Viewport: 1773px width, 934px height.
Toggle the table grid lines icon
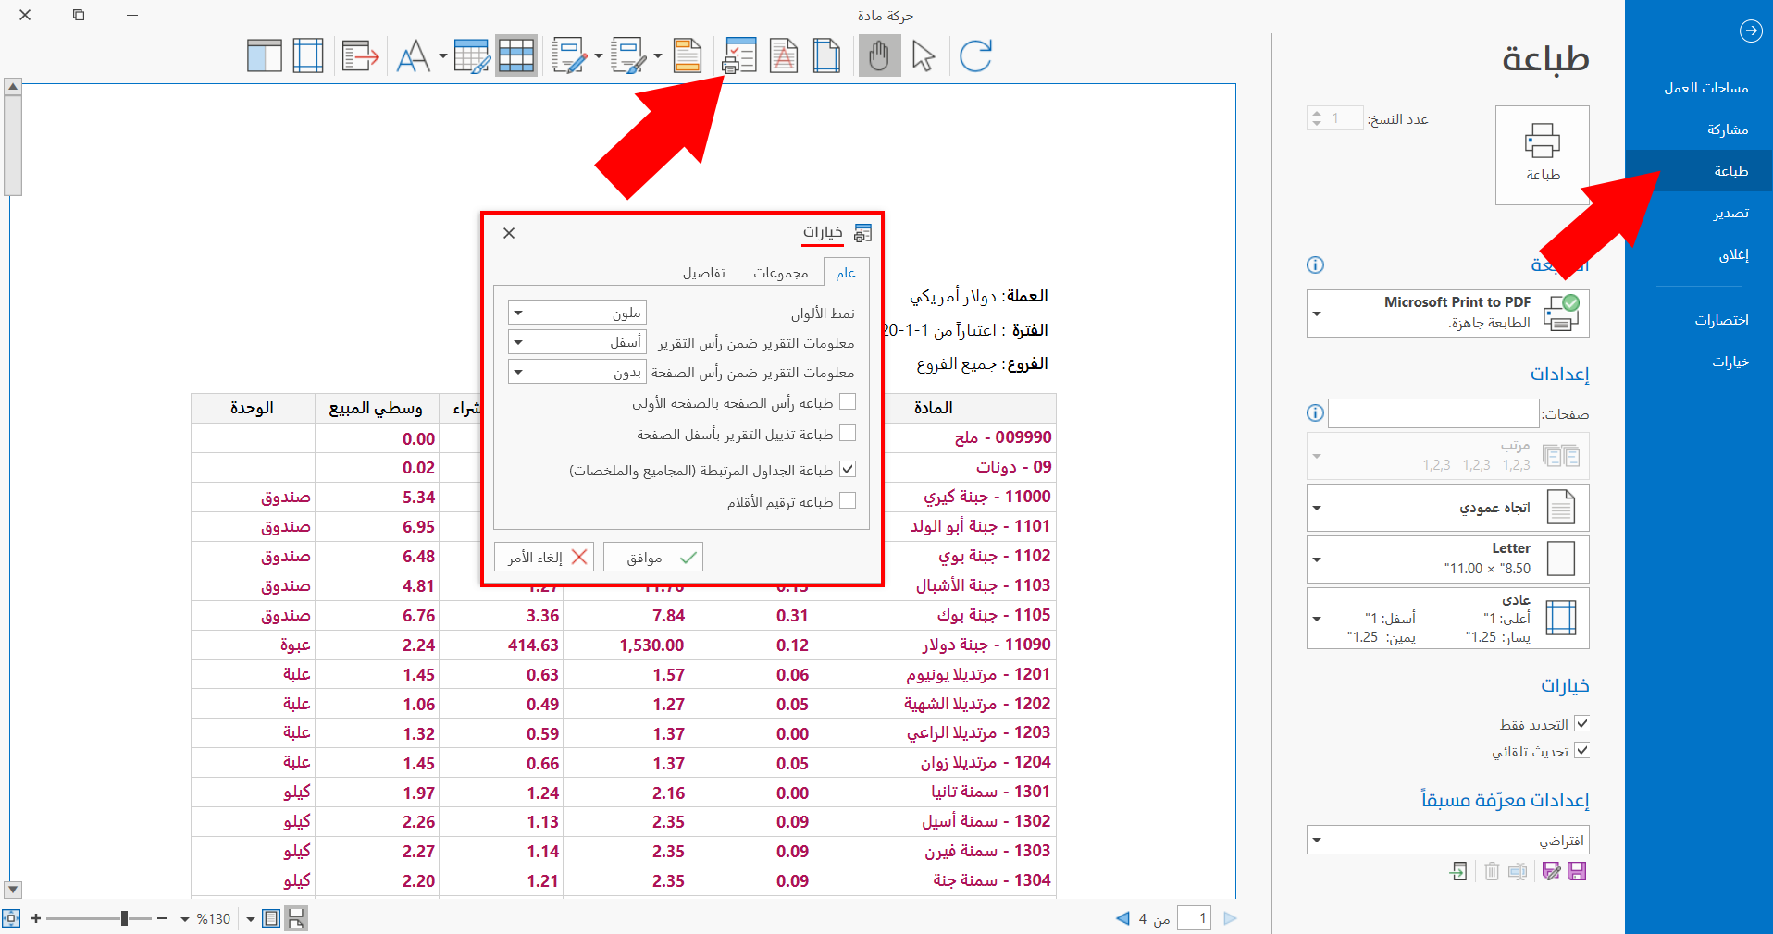(516, 55)
